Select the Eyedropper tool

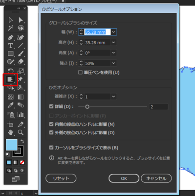tap(11, 105)
